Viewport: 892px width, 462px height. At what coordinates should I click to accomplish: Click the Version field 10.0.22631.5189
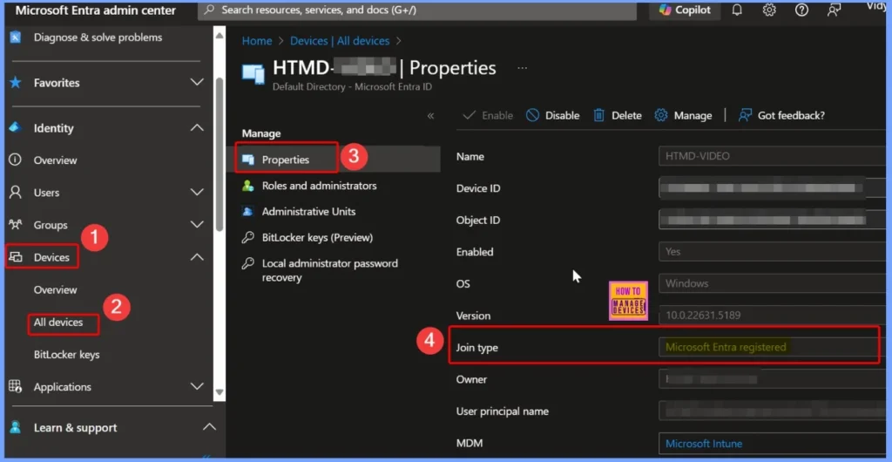point(772,316)
